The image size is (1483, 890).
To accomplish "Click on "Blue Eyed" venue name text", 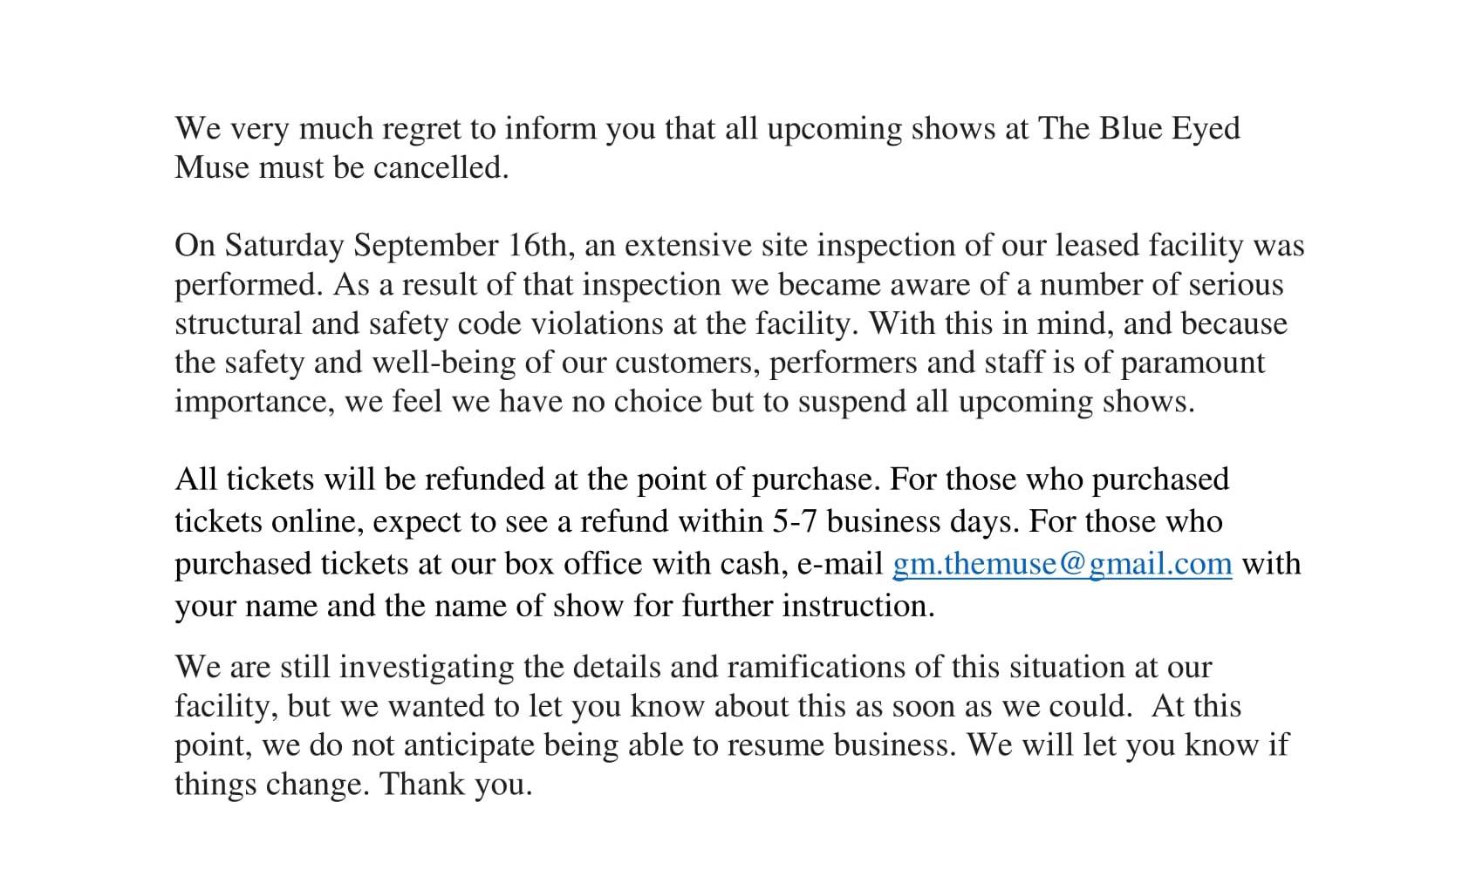I will pyautogui.click(x=1170, y=128).
